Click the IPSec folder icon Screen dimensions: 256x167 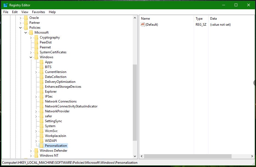[41, 96]
